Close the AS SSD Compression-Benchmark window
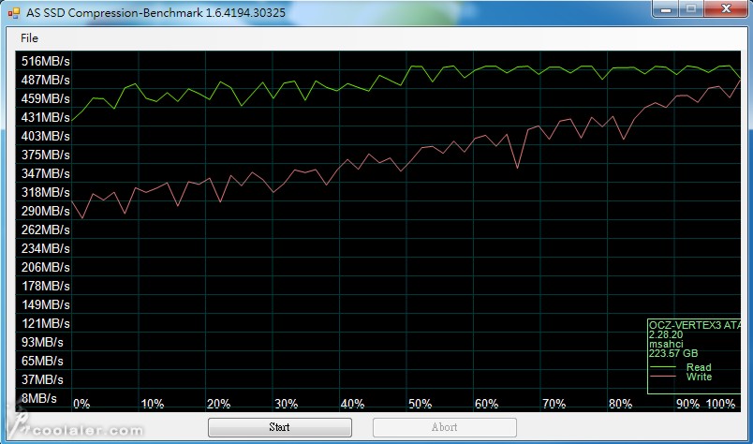 pos(726,9)
